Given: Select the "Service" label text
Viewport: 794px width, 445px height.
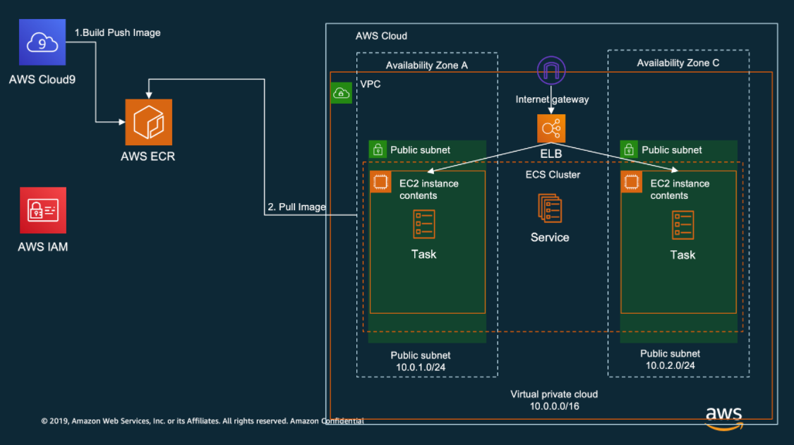Looking at the screenshot, I should click(550, 238).
